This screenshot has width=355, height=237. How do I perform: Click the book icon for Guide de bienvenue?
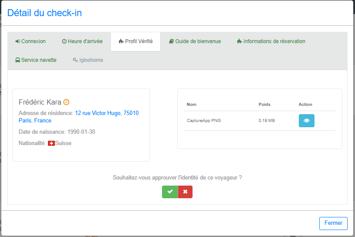[172, 41]
